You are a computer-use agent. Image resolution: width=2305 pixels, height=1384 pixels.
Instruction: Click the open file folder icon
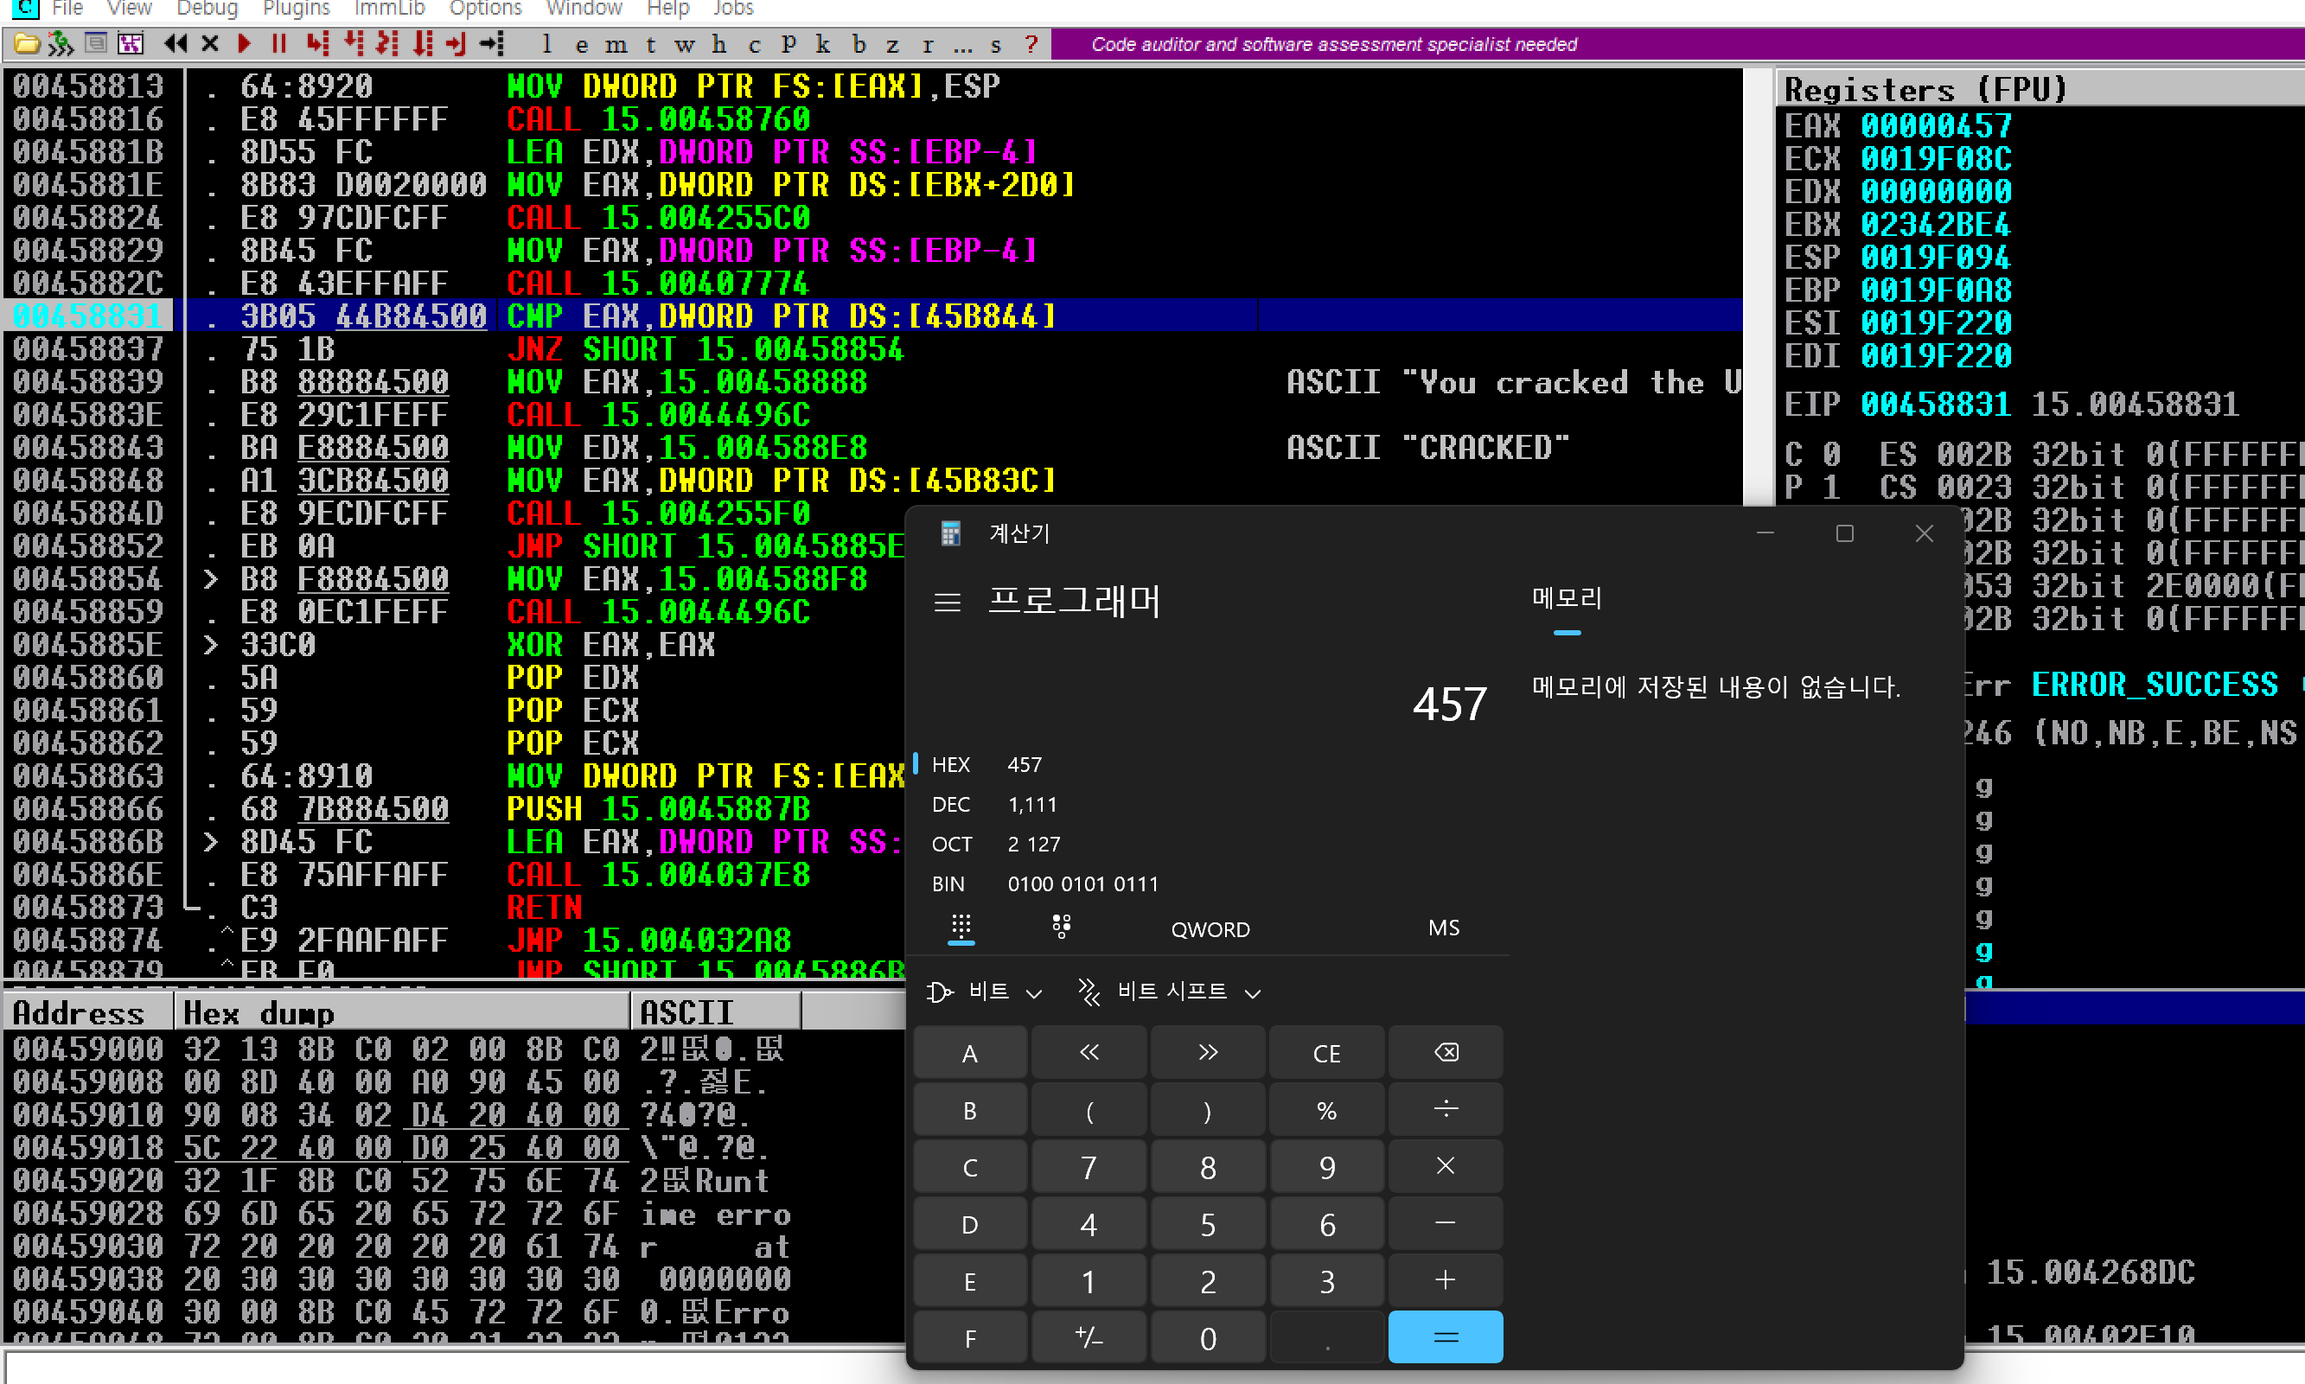(26, 44)
